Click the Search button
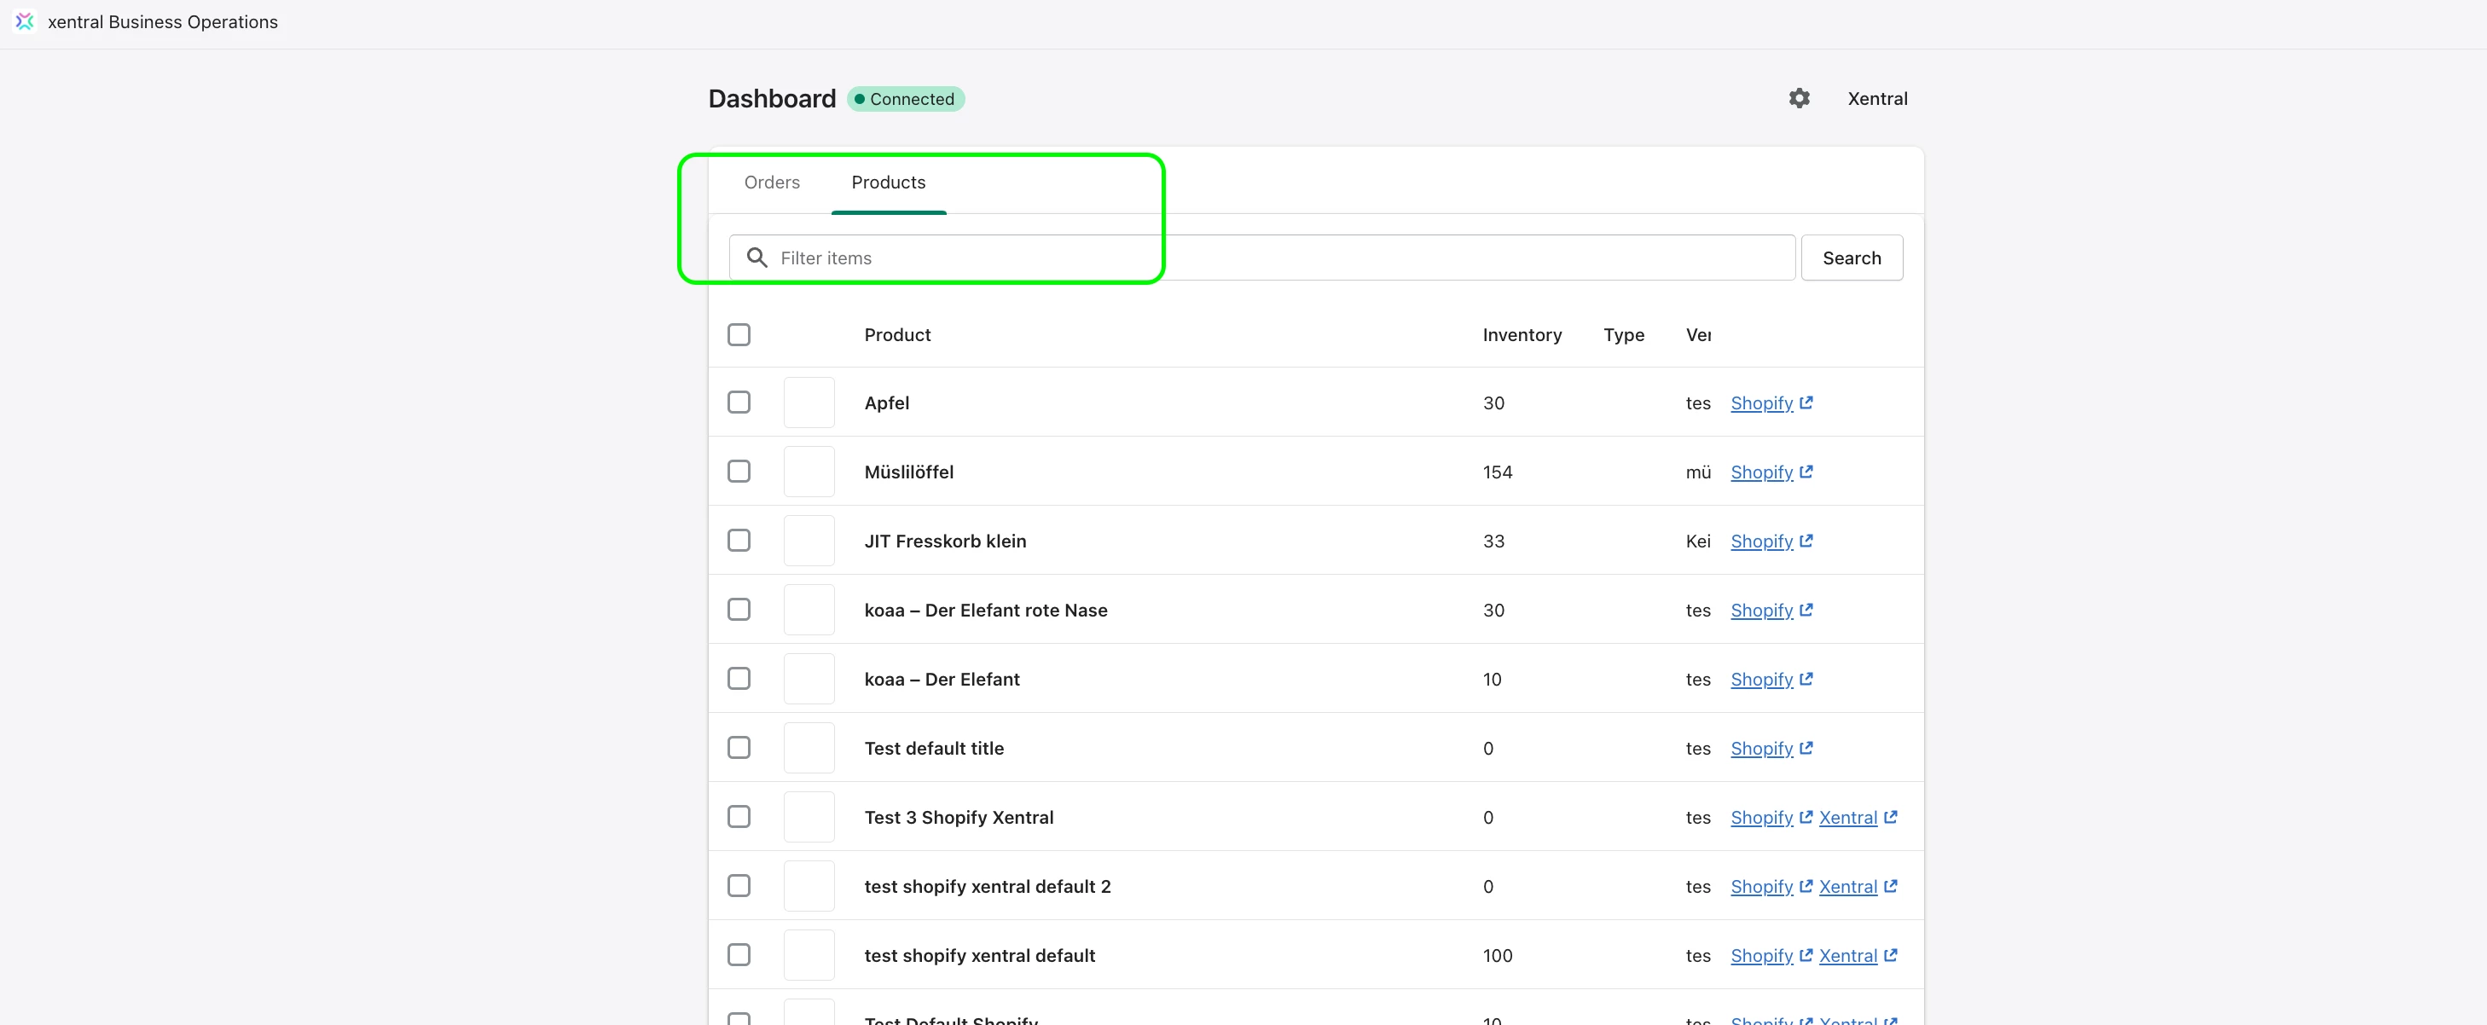 coord(1851,258)
